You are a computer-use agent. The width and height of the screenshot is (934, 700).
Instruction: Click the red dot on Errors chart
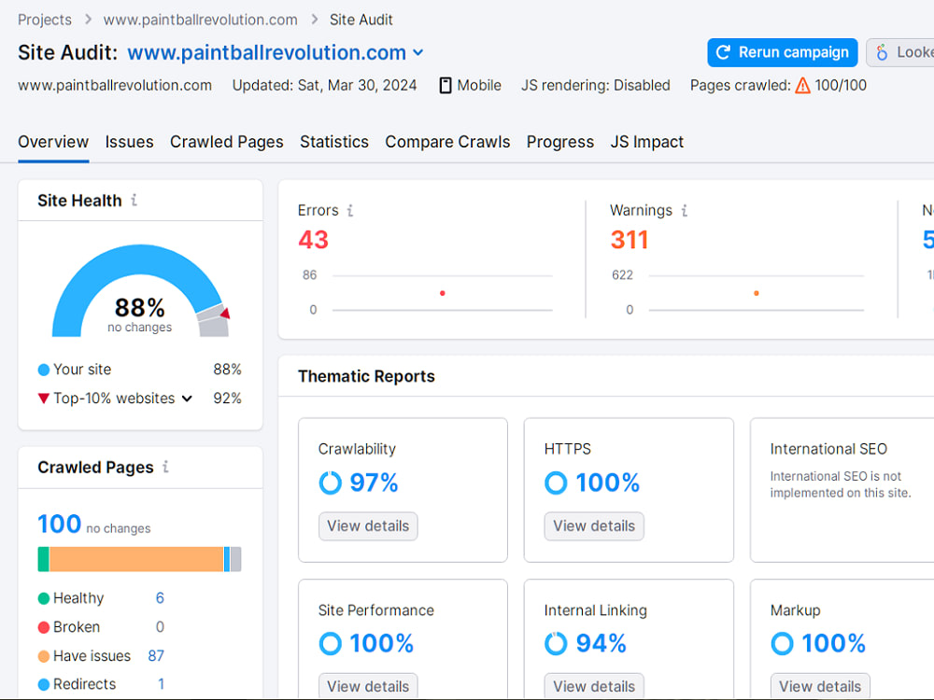443,293
